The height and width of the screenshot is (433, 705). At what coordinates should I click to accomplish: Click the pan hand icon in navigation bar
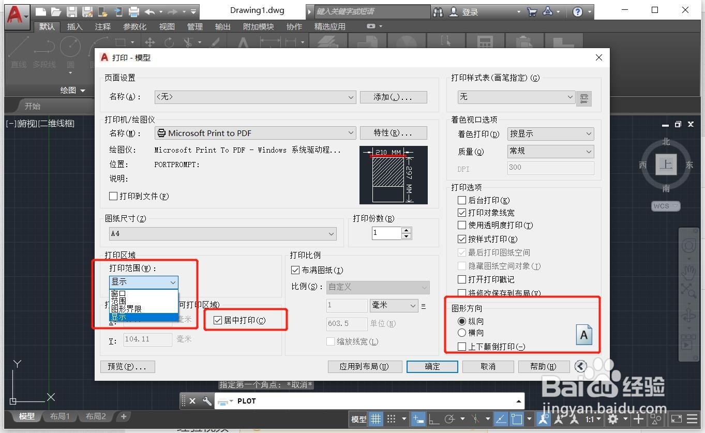[x=688, y=272]
